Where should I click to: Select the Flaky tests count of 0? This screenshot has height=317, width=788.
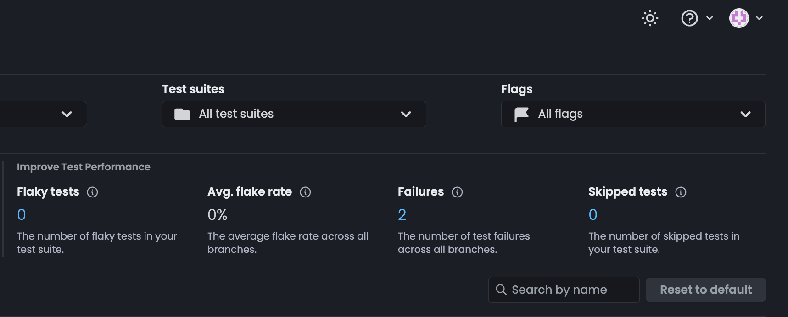click(x=22, y=215)
